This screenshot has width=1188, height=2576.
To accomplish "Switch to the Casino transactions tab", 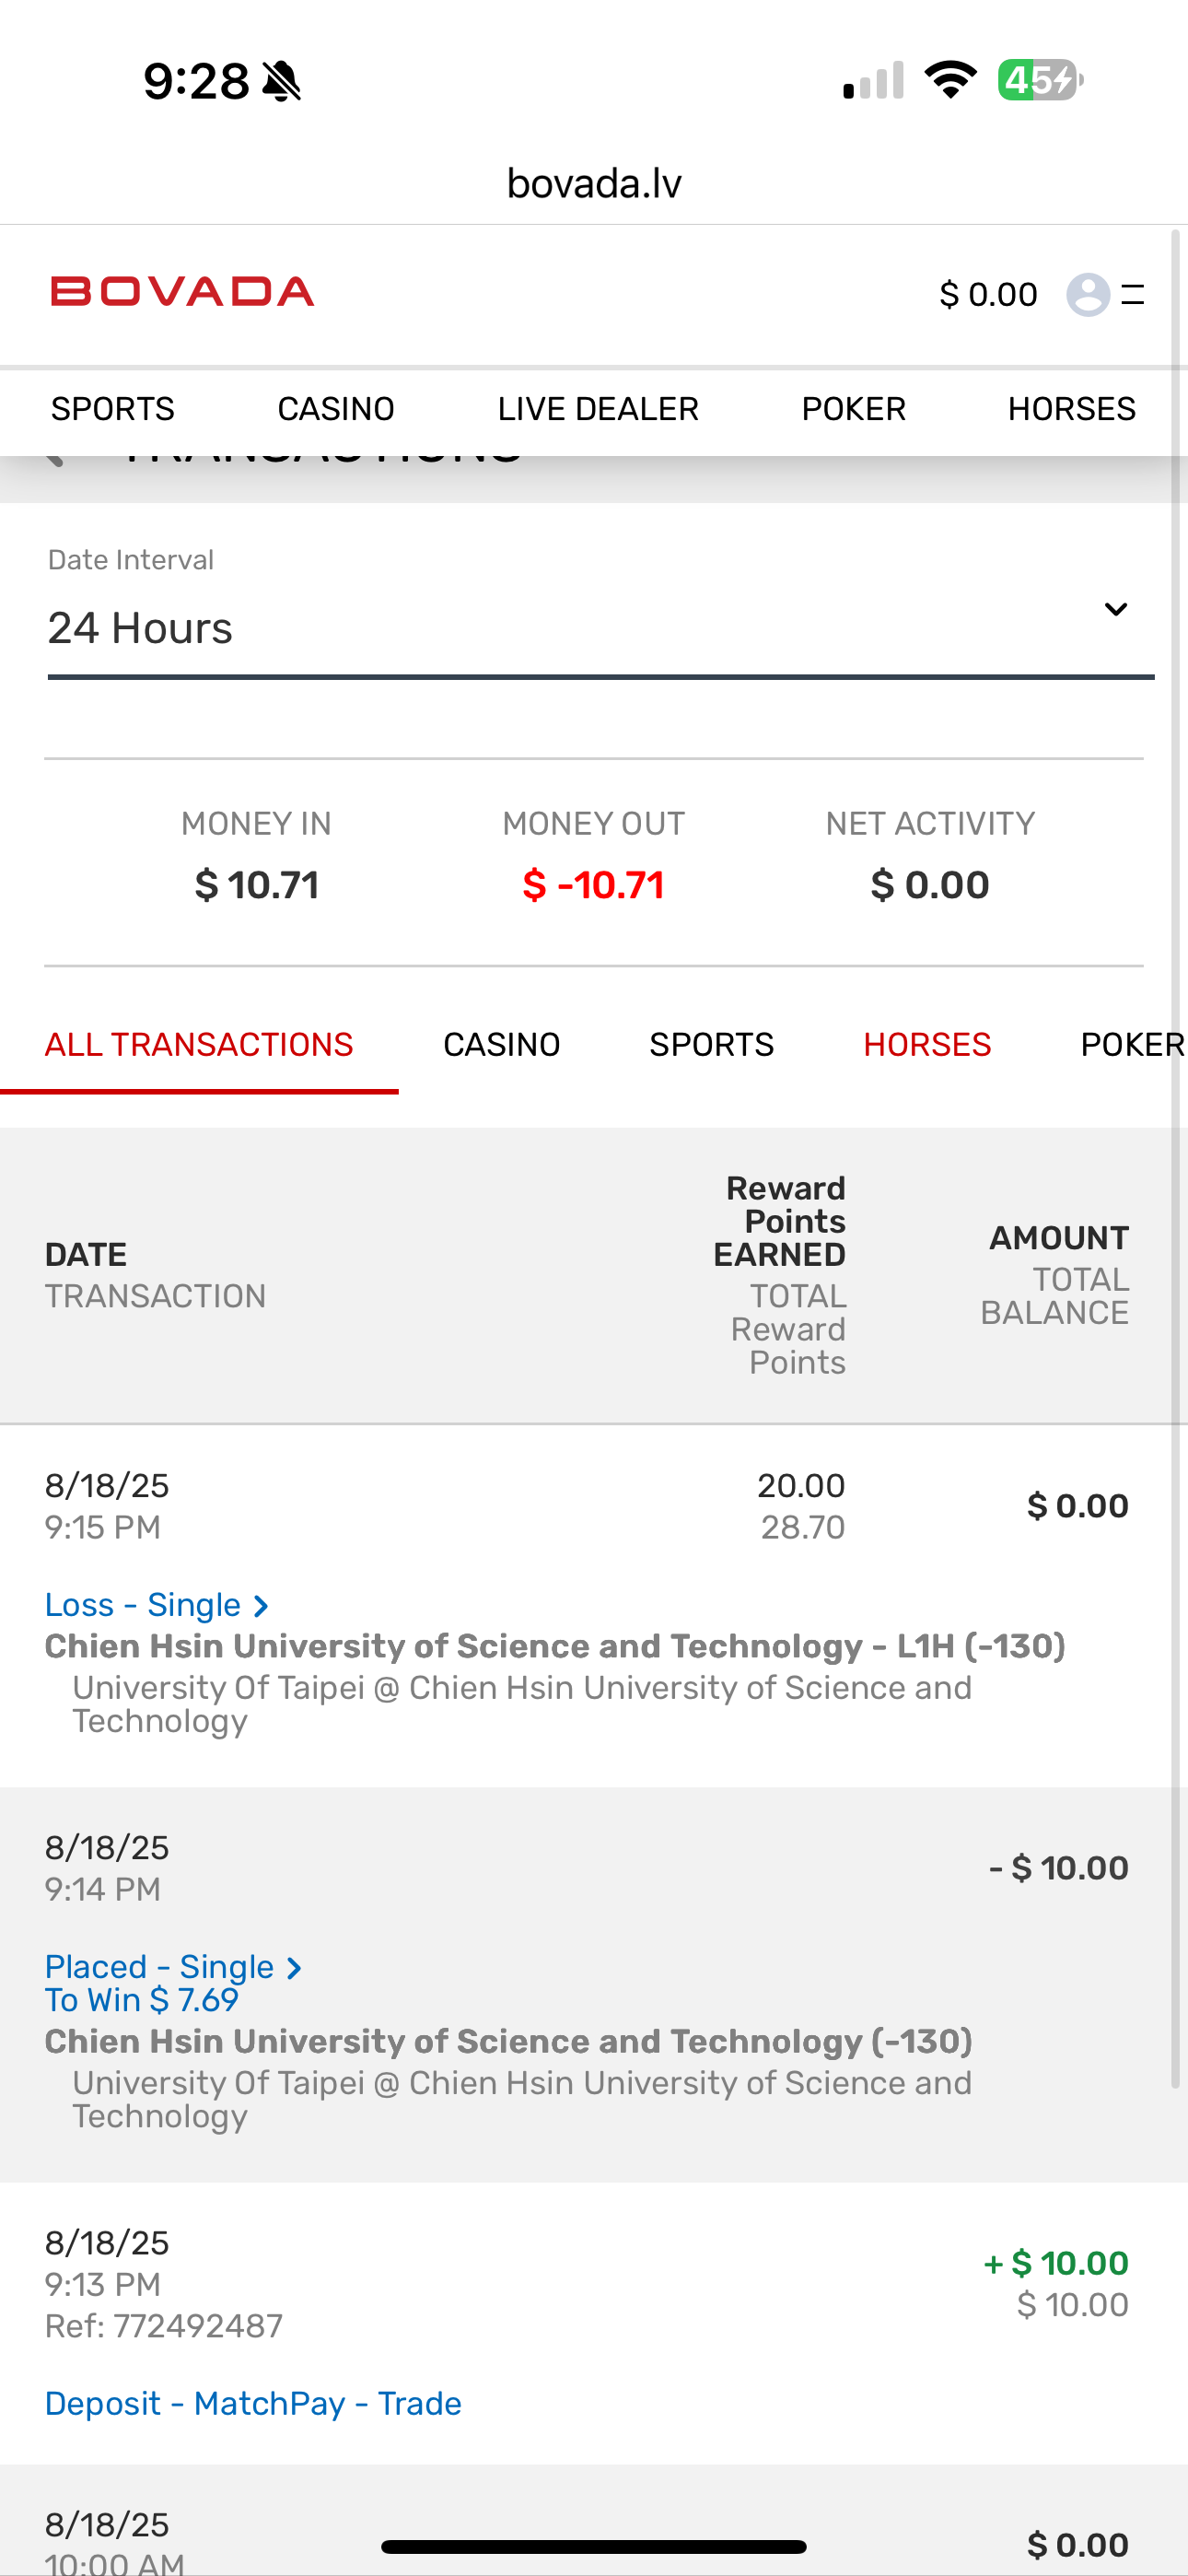I will [x=501, y=1045].
